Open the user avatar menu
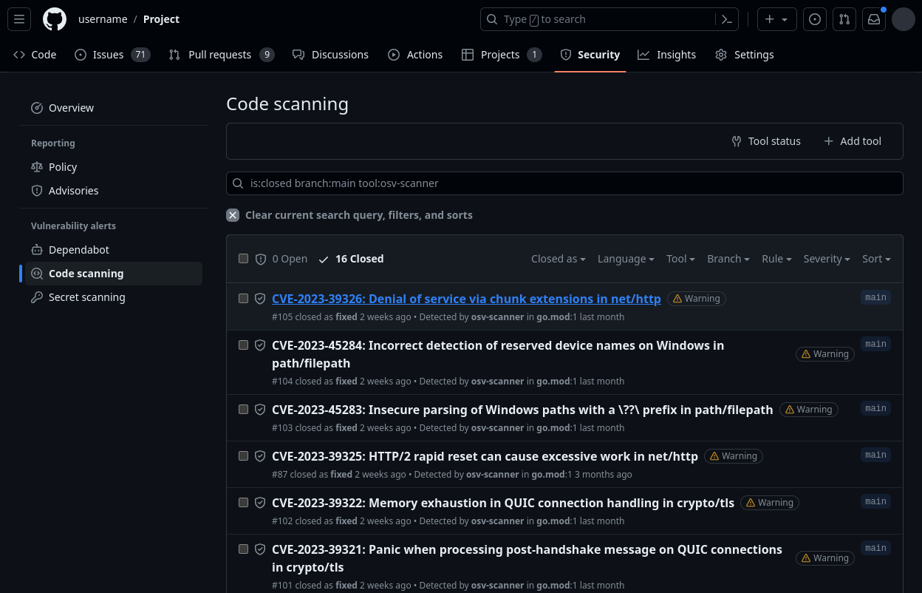Screen dimensions: 922x593 [904, 19]
